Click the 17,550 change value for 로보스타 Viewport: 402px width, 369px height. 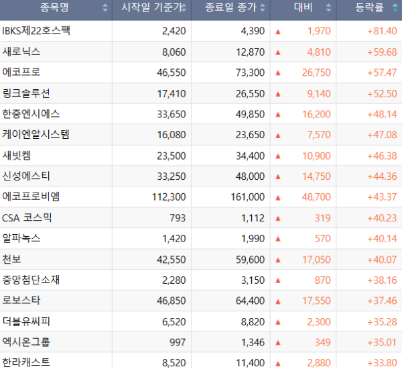pyautogui.click(x=315, y=301)
